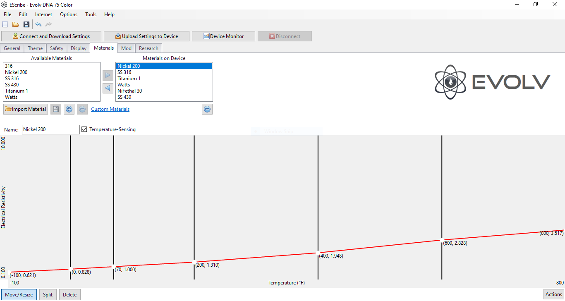Click save icon next to Import Material
Viewport: 565px width, 301px height.
(56, 109)
